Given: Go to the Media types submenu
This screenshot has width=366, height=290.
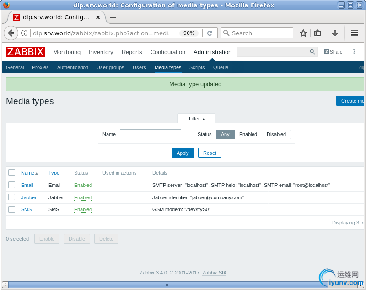Looking at the screenshot, I should [x=168, y=67].
